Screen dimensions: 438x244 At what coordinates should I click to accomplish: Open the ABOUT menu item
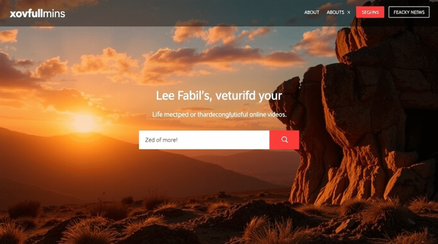[311, 12]
